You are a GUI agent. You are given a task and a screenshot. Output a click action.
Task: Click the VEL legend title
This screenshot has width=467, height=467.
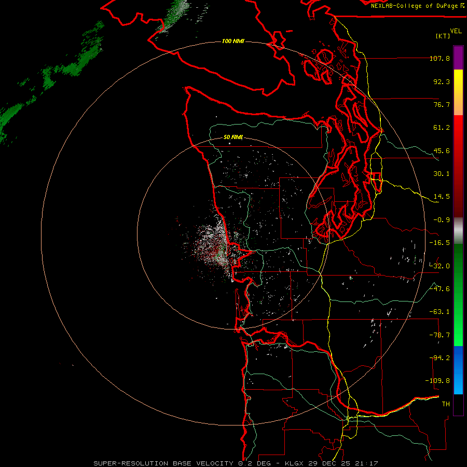point(456,31)
